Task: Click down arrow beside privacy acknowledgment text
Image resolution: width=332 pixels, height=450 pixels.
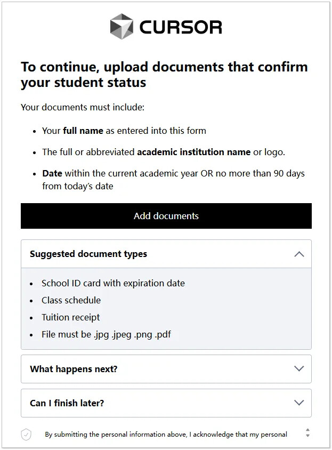Action: tap(307, 436)
